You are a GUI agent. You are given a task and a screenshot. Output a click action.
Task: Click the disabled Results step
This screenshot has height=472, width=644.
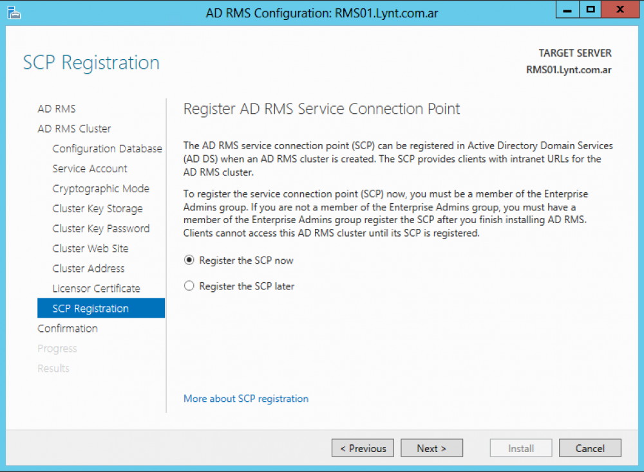tap(53, 368)
